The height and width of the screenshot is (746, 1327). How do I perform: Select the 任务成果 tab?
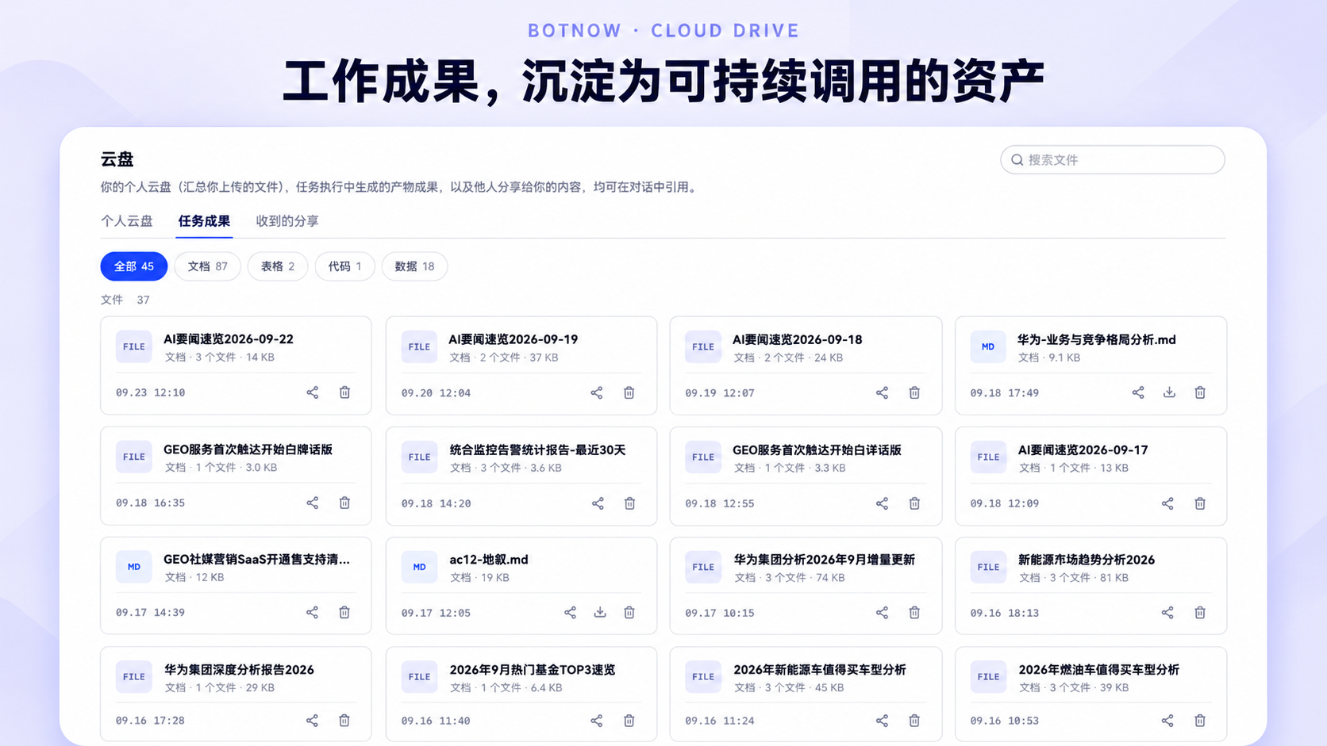click(x=204, y=221)
